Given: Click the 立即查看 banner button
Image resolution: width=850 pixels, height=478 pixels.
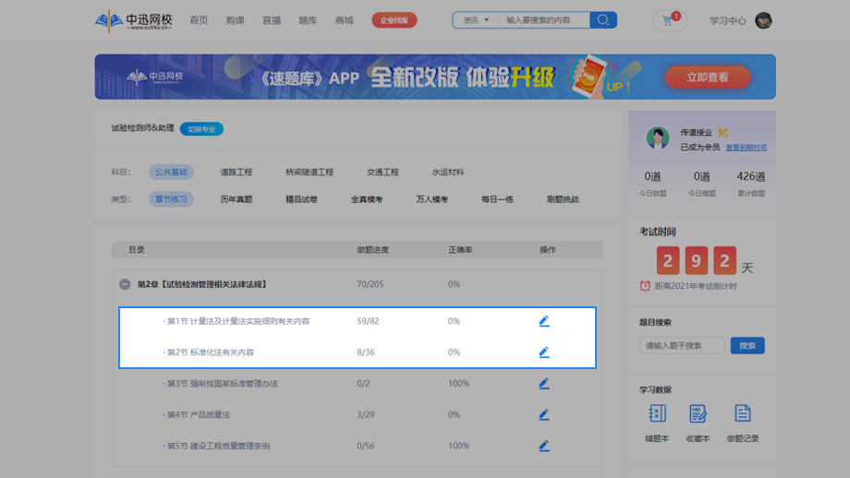Looking at the screenshot, I should click(x=708, y=78).
